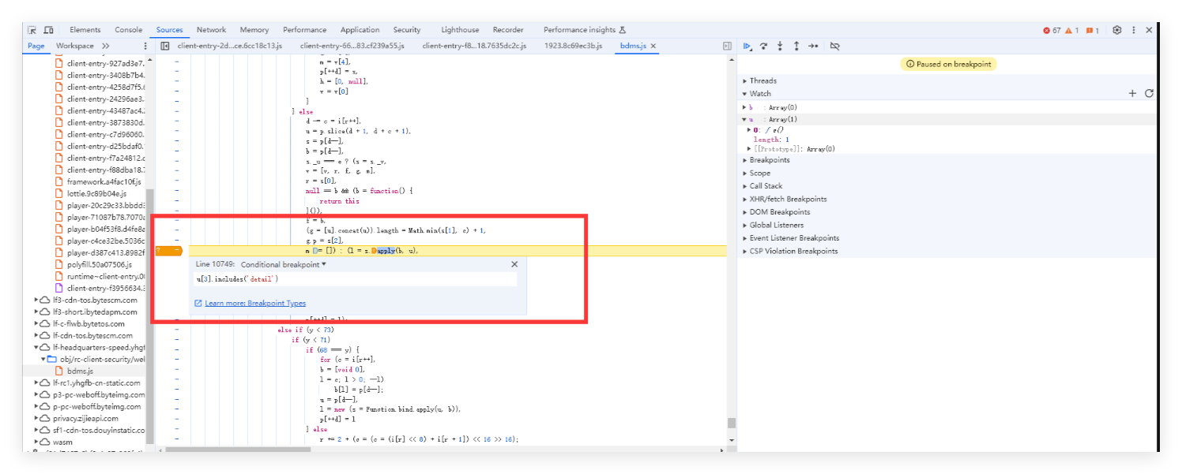The height and width of the screenshot is (474, 1182).
Task: Open the 1923.8c69ec3b.js file tab
Action: tap(573, 46)
